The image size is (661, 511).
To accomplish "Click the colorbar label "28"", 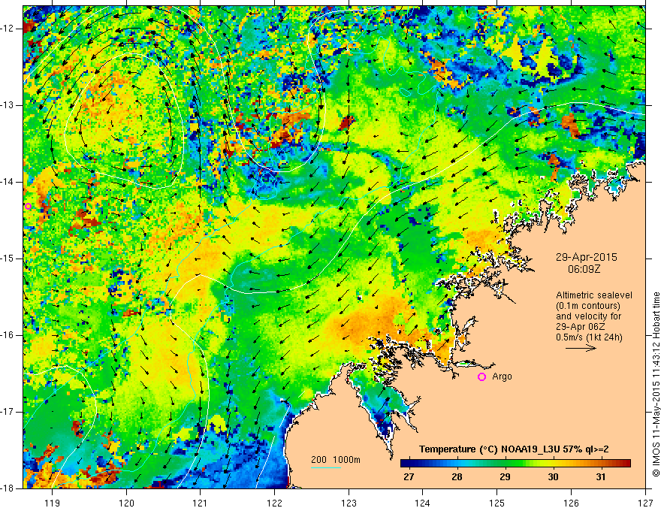I will tap(457, 477).
